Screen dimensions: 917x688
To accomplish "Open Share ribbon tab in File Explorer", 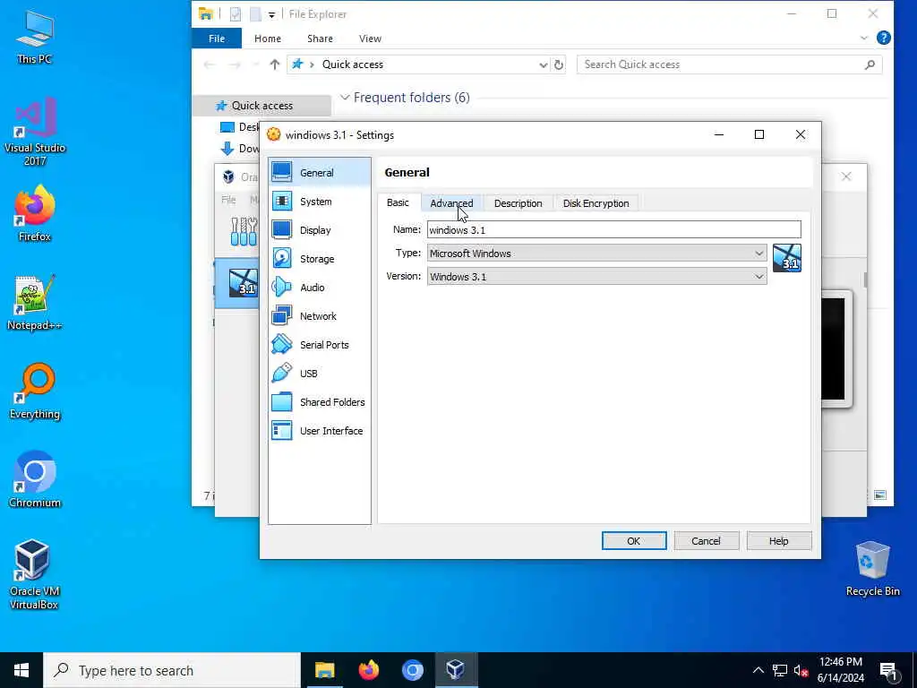I will click(320, 38).
